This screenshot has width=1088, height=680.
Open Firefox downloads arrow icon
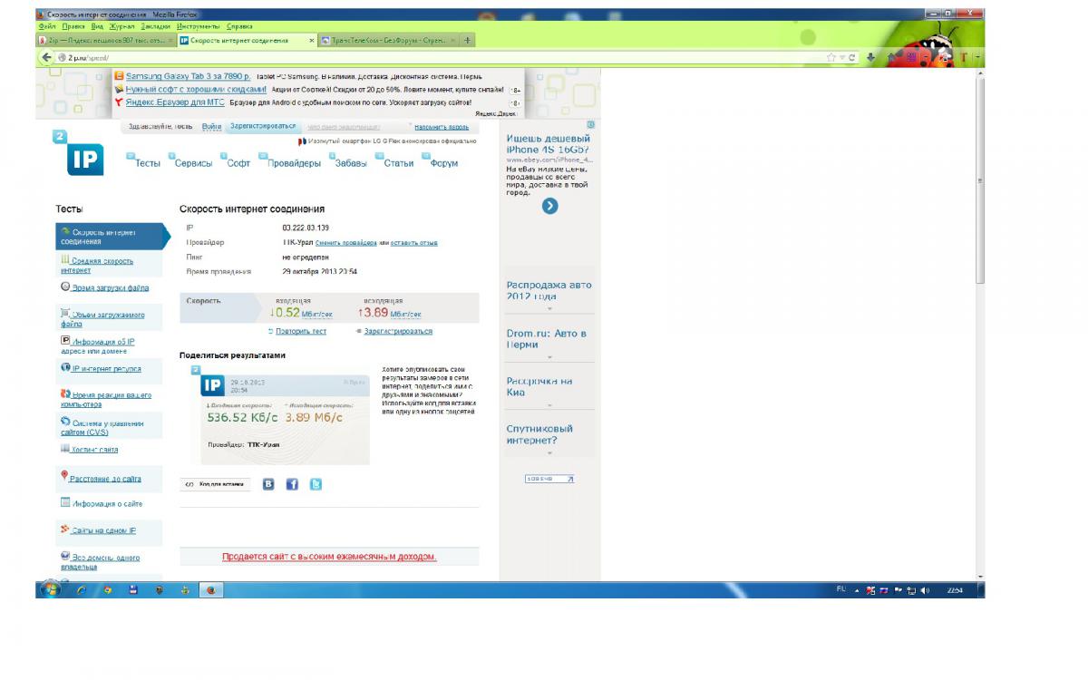click(x=870, y=57)
